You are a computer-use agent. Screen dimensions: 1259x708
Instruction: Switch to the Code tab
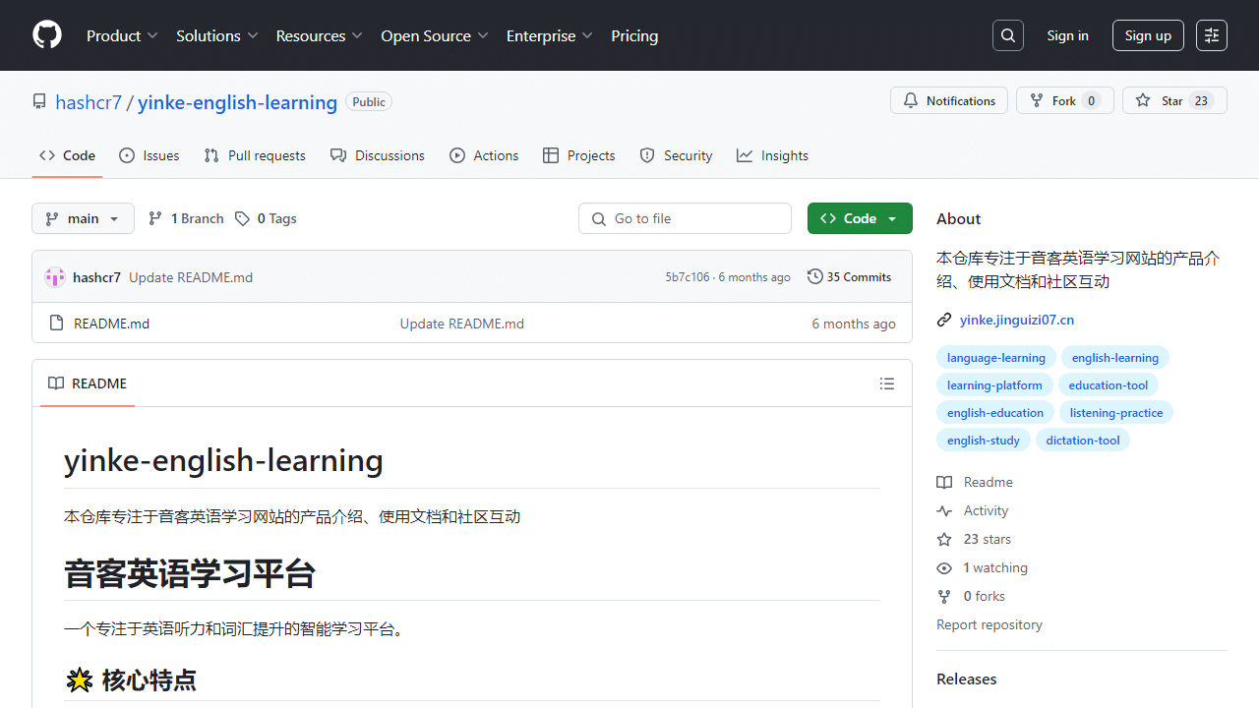pos(67,155)
